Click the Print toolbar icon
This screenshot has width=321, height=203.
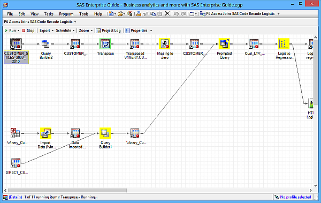click(x=139, y=14)
